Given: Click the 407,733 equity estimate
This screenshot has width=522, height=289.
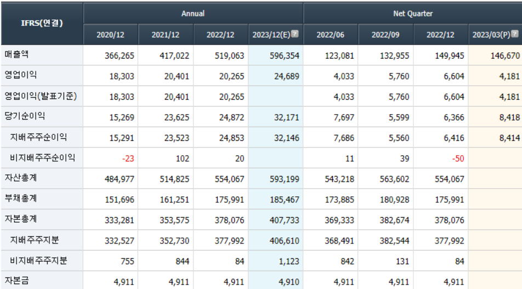Looking at the screenshot, I should (285, 220).
